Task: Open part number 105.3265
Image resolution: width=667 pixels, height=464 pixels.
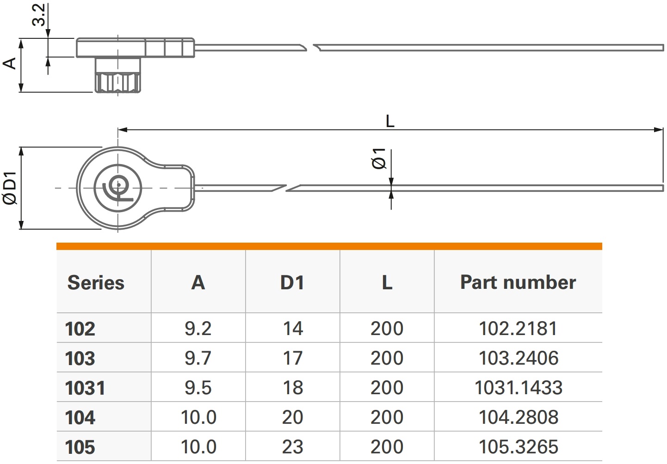Action: click(x=518, y=447)
